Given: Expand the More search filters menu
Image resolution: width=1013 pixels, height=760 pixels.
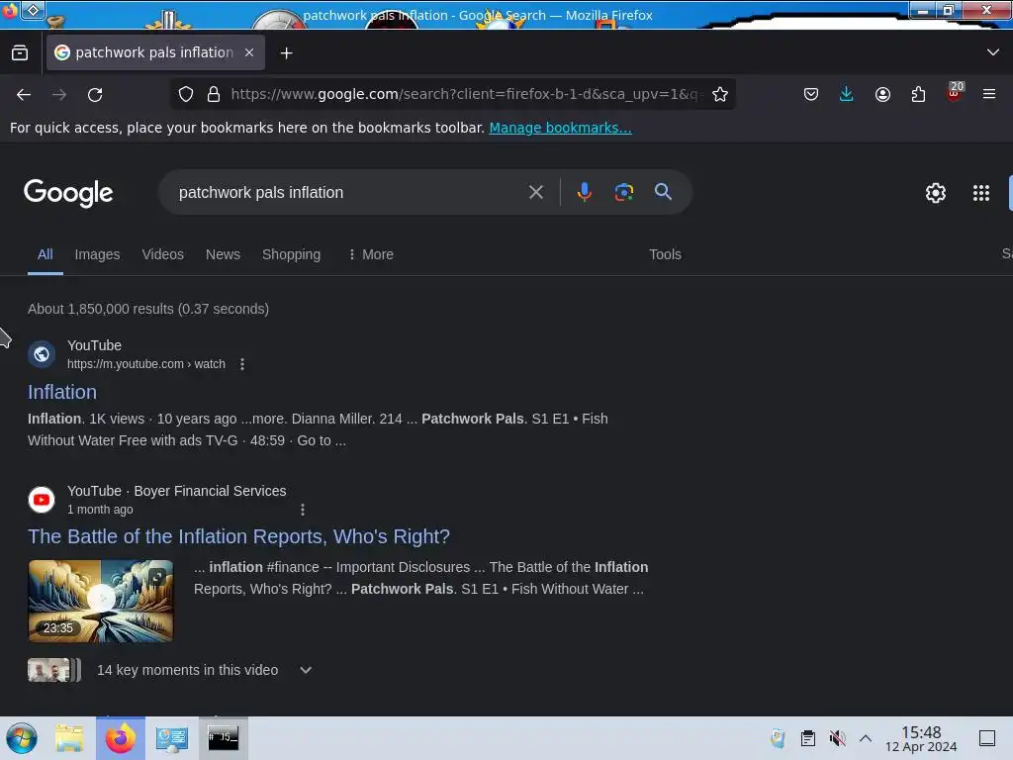Looking at the screenshot, I should (371, 254).
